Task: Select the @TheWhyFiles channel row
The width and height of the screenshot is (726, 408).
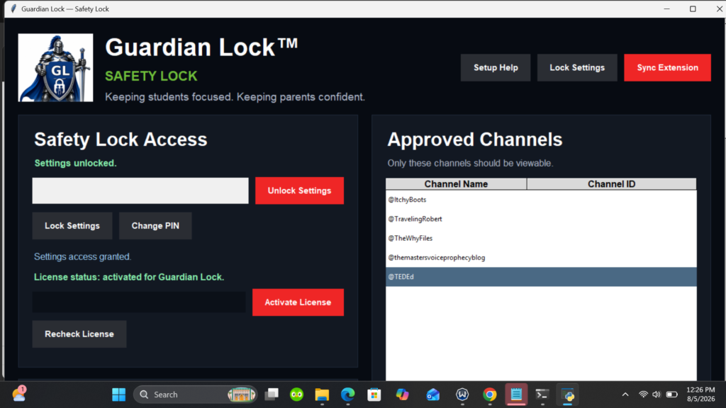Action: point(541,238)
